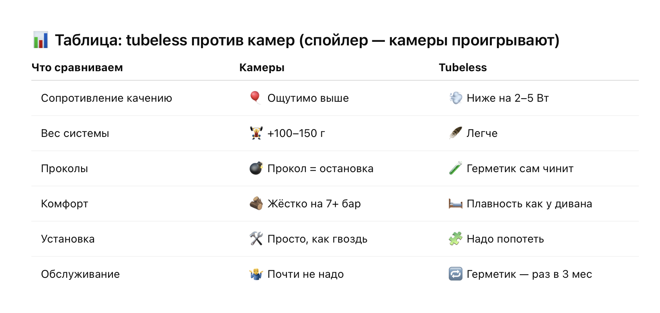The image size is (660, 313).
Task: Click the green puzzle piece emoji
Action: point(455,239)
